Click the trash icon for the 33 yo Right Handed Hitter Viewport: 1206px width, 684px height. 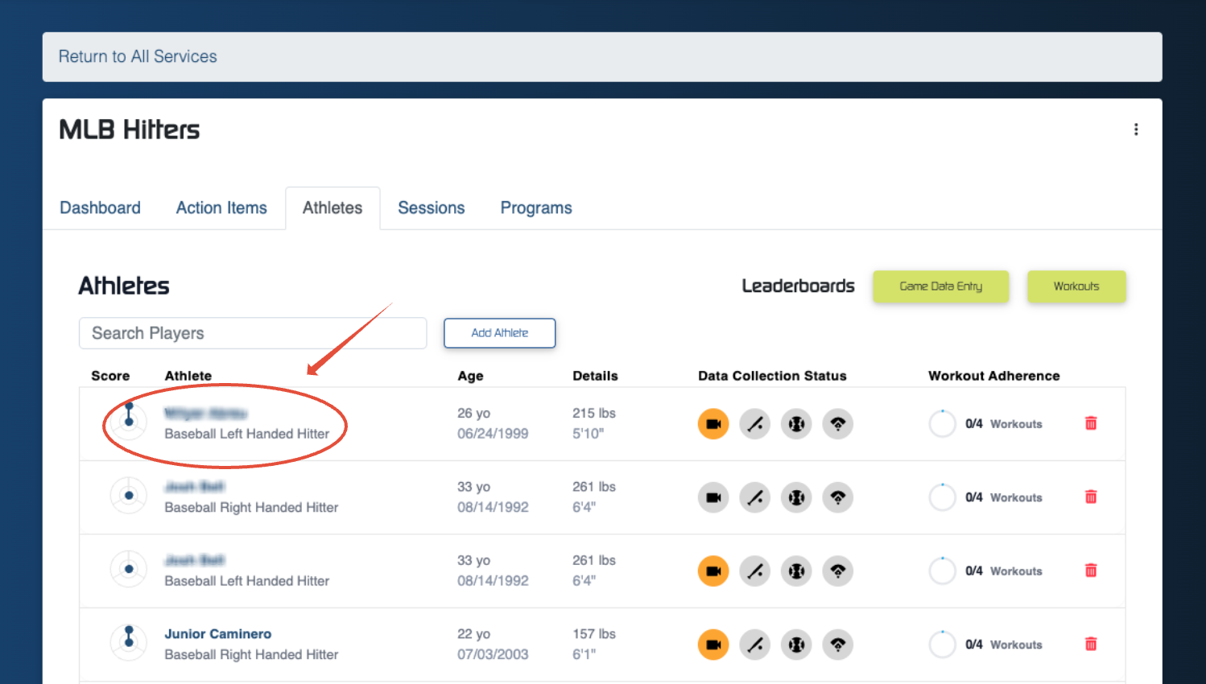pyautogui.click(x=1091, y=497)
